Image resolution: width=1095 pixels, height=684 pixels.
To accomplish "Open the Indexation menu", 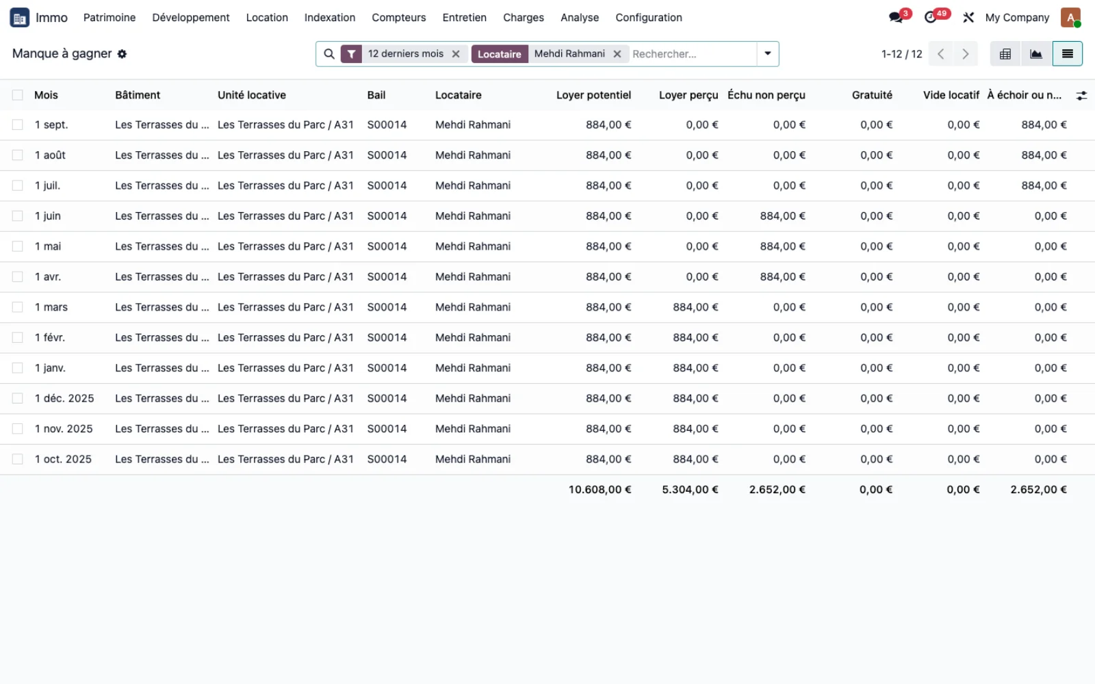I will pos(330,18).
